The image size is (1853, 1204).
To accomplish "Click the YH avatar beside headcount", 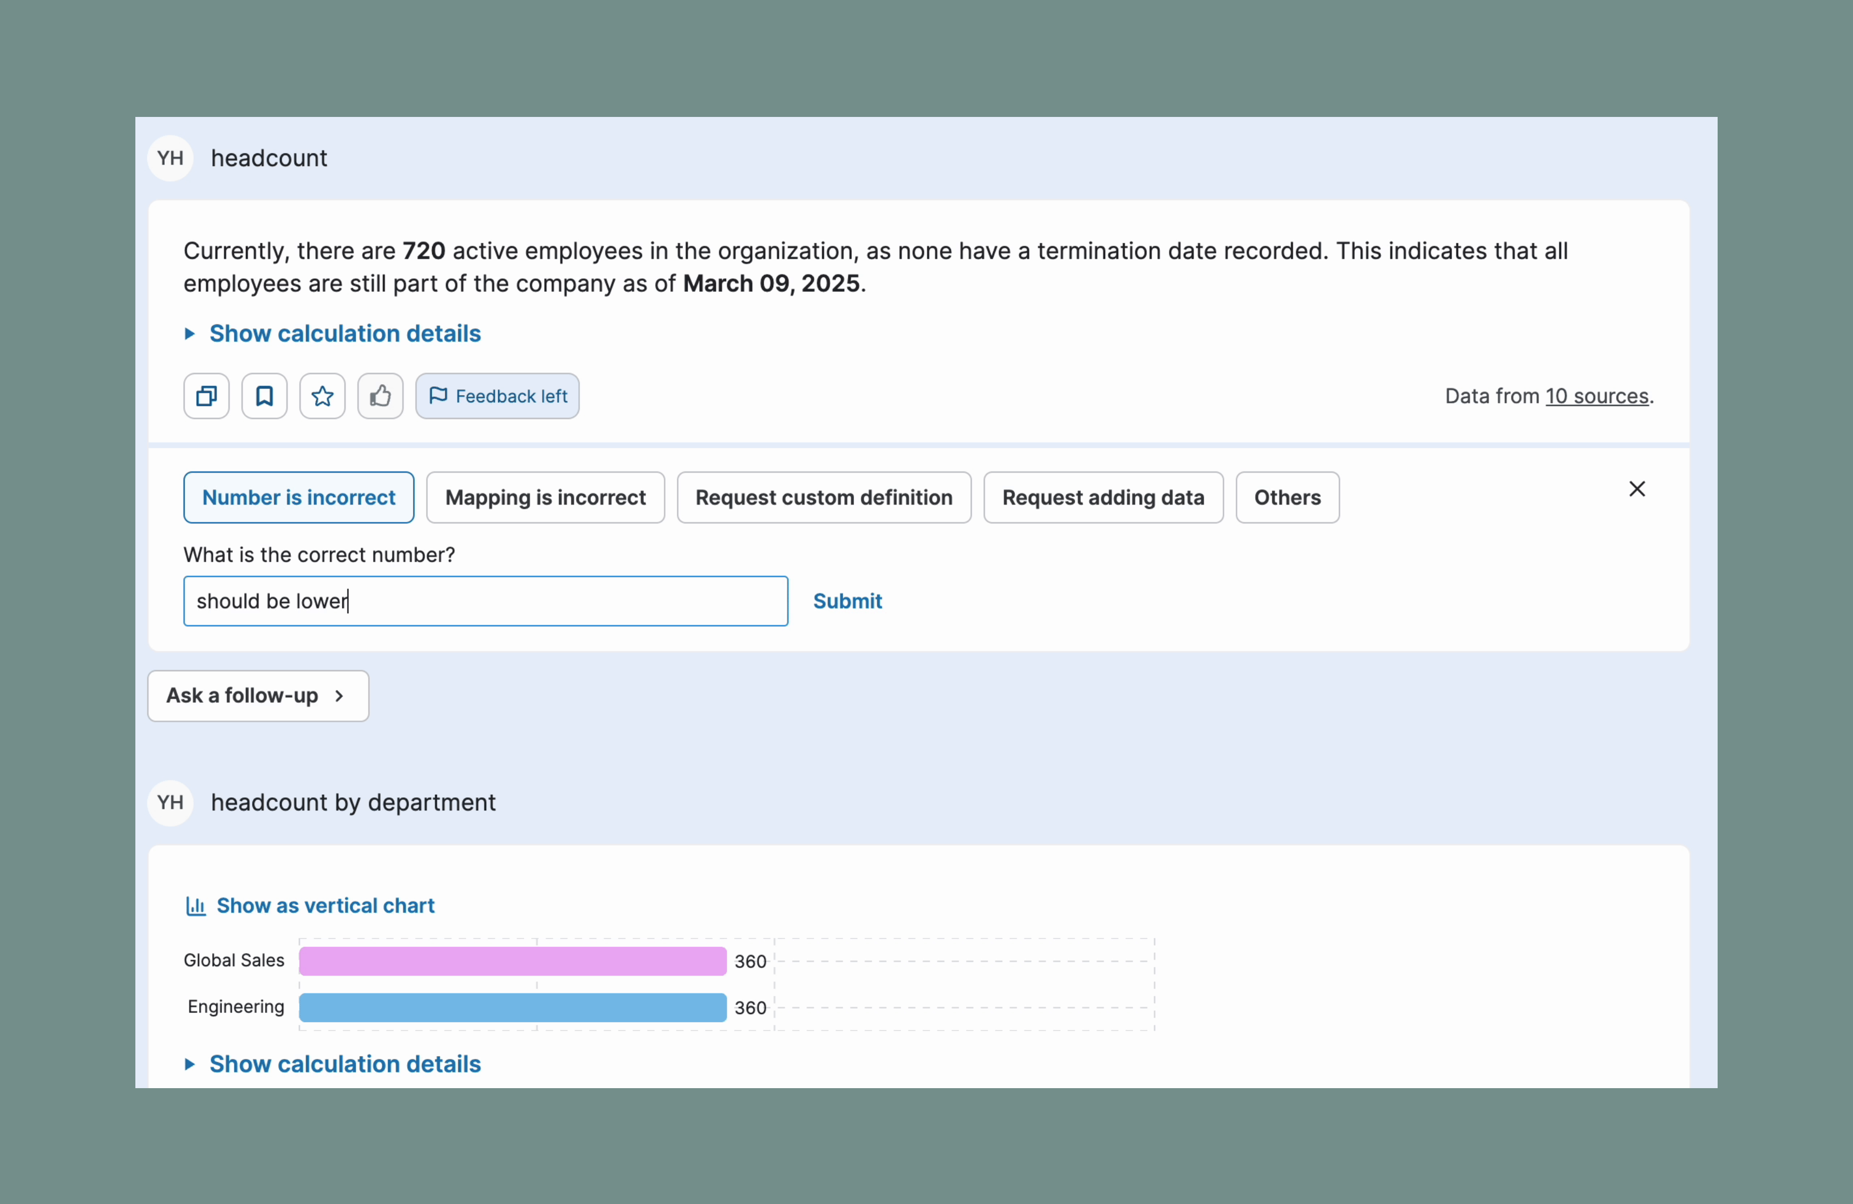I will 171,158.
